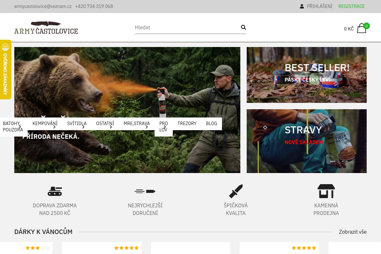Expand the Ostatní menu chevron
The image size is (381, 254).
click(x=111, y=127)
